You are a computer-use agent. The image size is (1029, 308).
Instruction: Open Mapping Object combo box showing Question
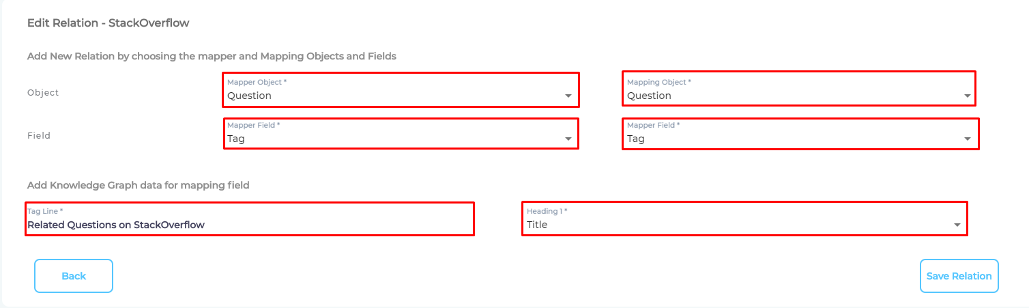(785, 96)
